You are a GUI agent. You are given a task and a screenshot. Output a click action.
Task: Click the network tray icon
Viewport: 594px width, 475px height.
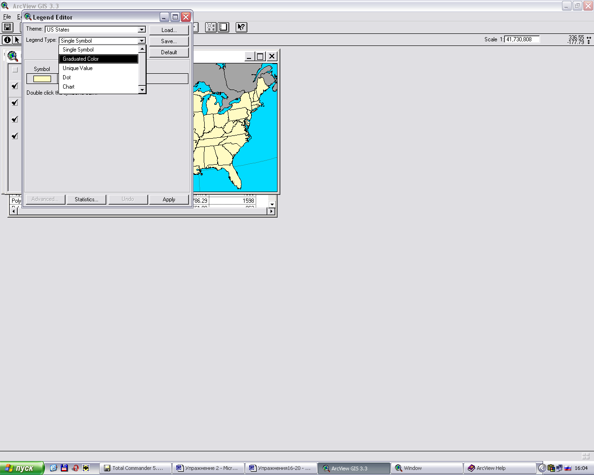point(559,468)
